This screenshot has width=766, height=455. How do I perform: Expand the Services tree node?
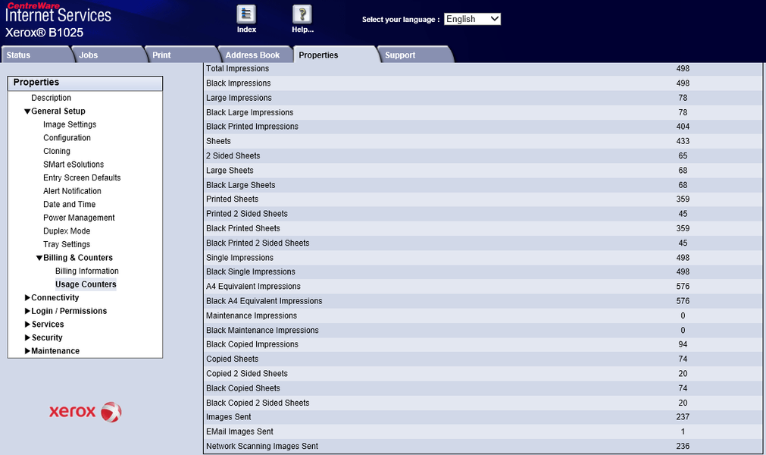(x=27, y=324)
